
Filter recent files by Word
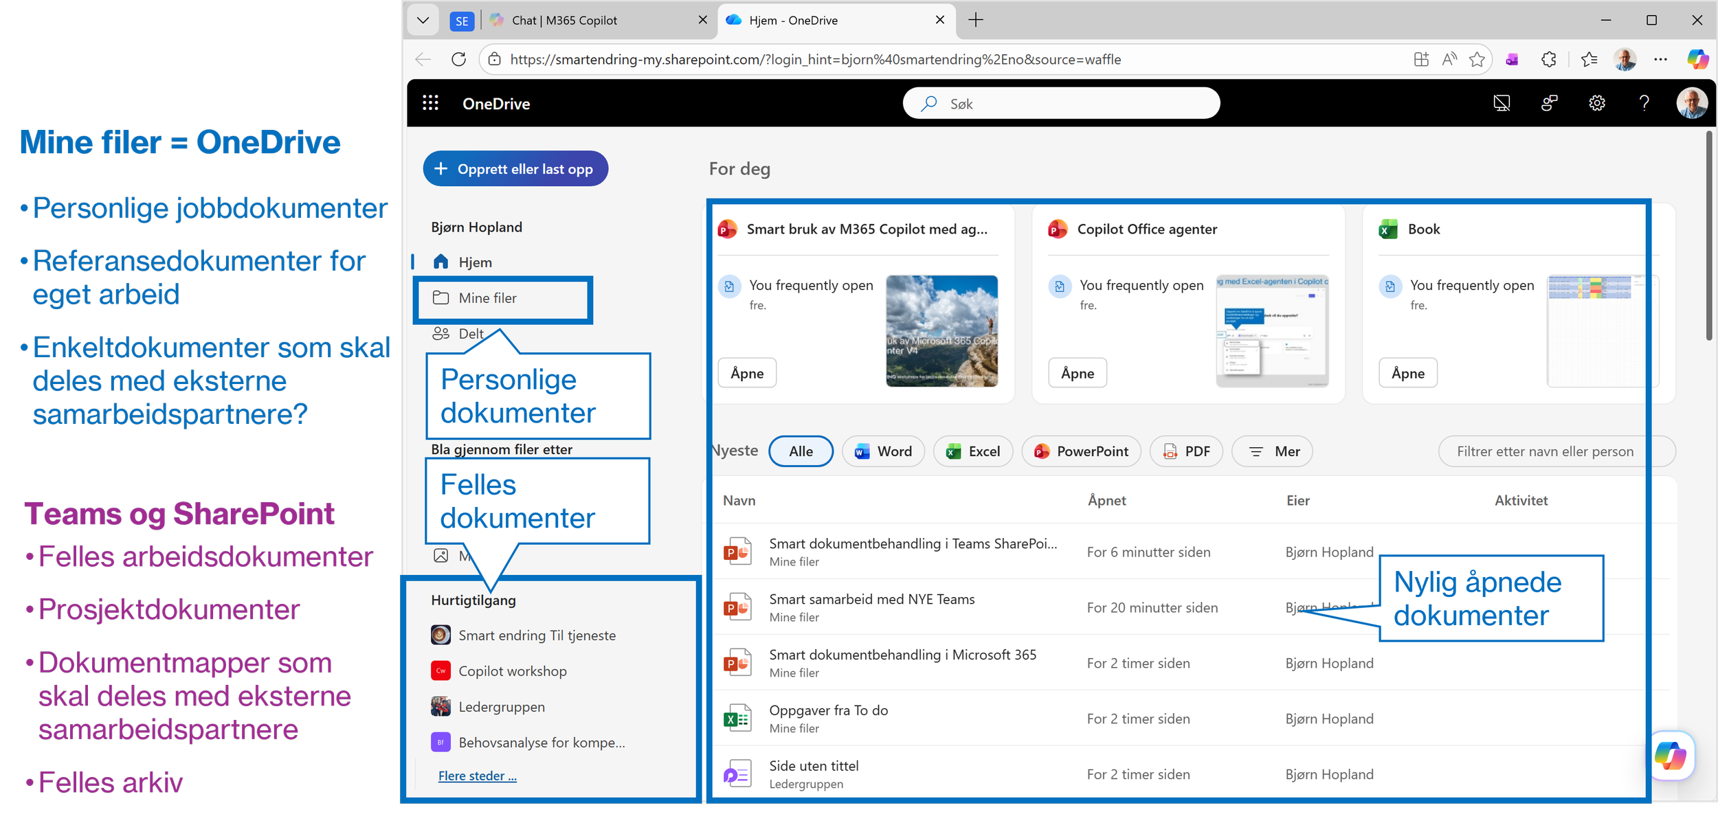[883, 451]
